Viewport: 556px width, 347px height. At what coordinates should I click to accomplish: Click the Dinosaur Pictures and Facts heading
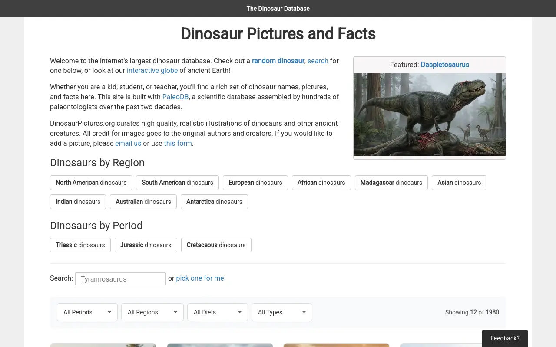pyautogui.click(x=278, y=34)
